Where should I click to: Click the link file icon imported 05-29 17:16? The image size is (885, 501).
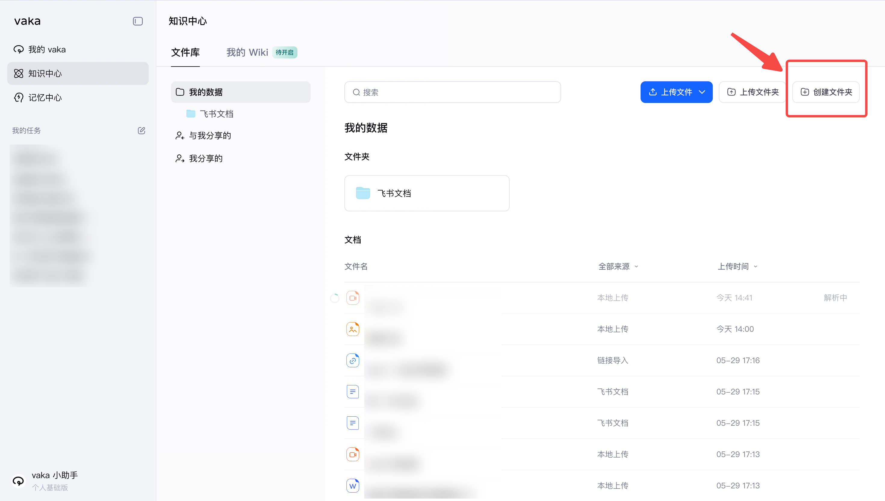point(352,360)
